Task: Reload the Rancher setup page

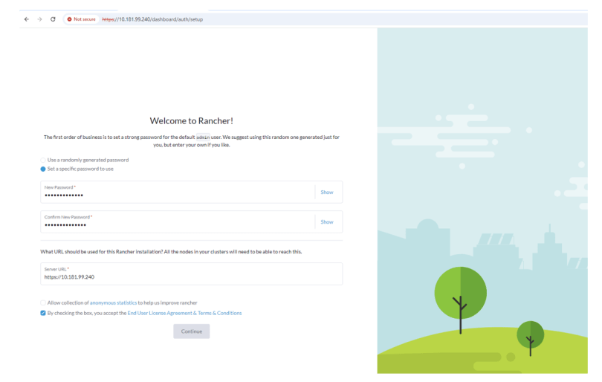Action: (x=53, y=19)
